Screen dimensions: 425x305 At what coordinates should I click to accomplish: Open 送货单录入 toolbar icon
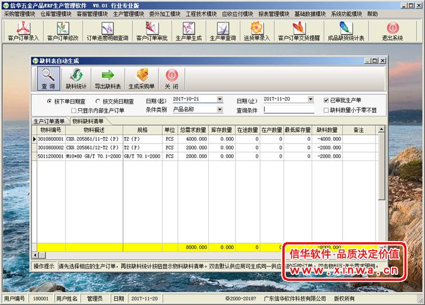[257, 31]
